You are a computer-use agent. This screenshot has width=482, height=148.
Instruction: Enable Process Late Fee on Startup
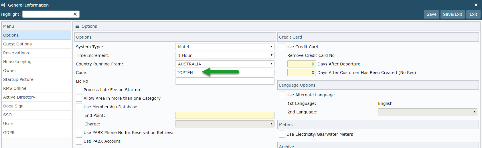(x=79, y=90)
